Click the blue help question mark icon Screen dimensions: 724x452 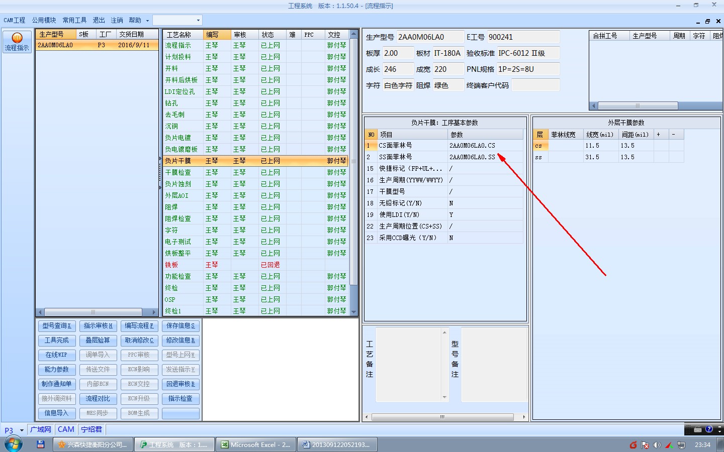point(709,429)
